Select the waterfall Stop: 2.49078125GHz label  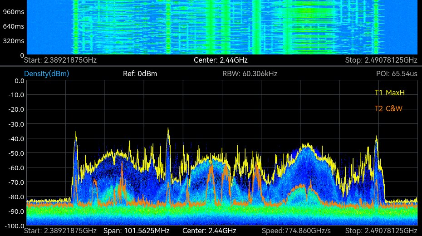(x=381, y=60)
